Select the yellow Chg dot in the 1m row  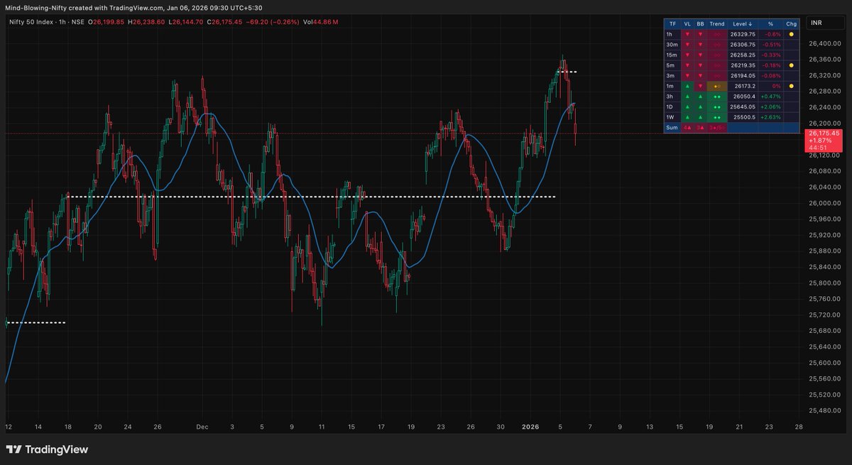791,85
